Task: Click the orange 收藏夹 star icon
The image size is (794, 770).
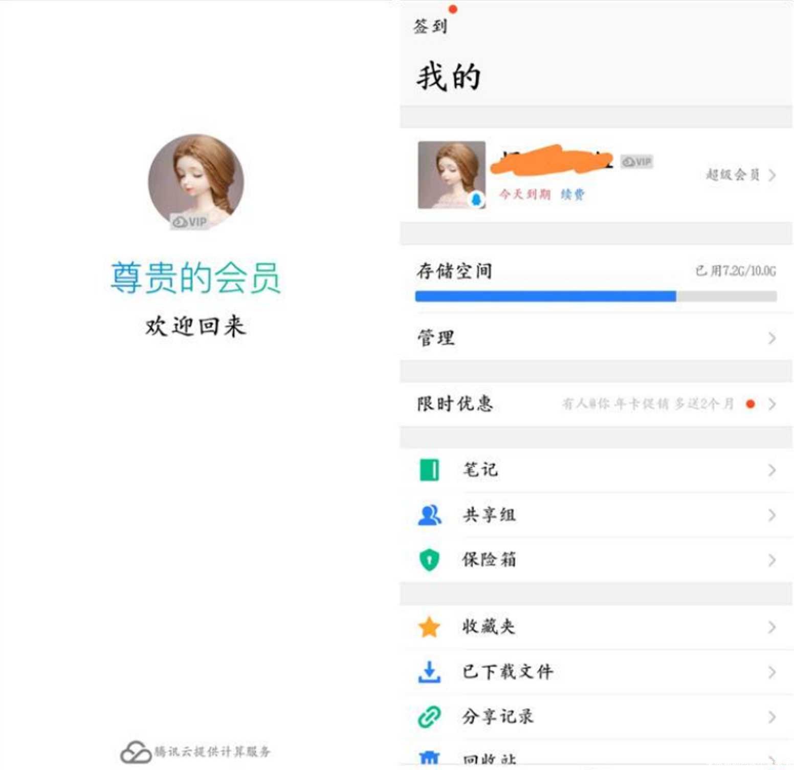Action: [429, 627]
